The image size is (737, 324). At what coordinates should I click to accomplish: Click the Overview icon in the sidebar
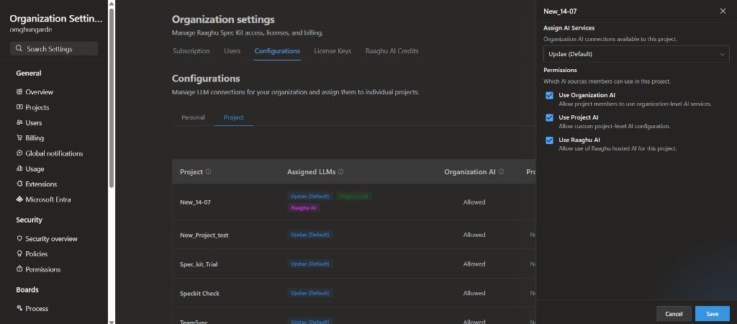click(x=19, y=91)
